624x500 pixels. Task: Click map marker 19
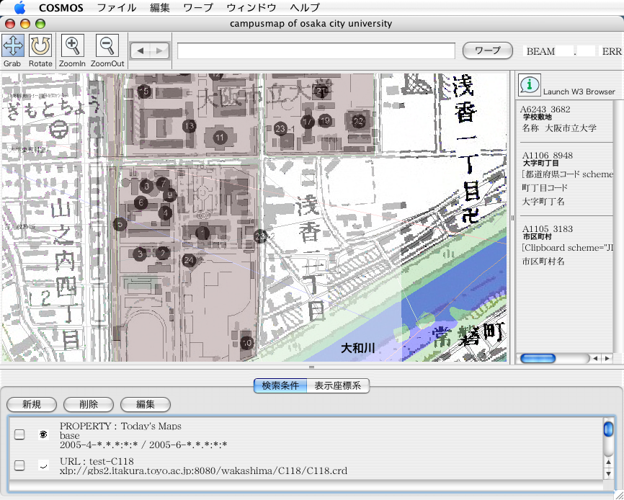[325, 120]
